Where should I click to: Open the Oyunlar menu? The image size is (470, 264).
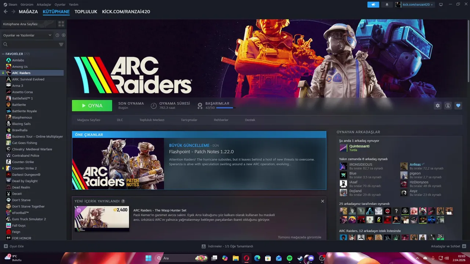60,4
